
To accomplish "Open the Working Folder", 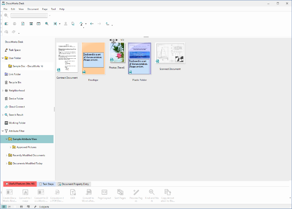I will coord(17,123).
